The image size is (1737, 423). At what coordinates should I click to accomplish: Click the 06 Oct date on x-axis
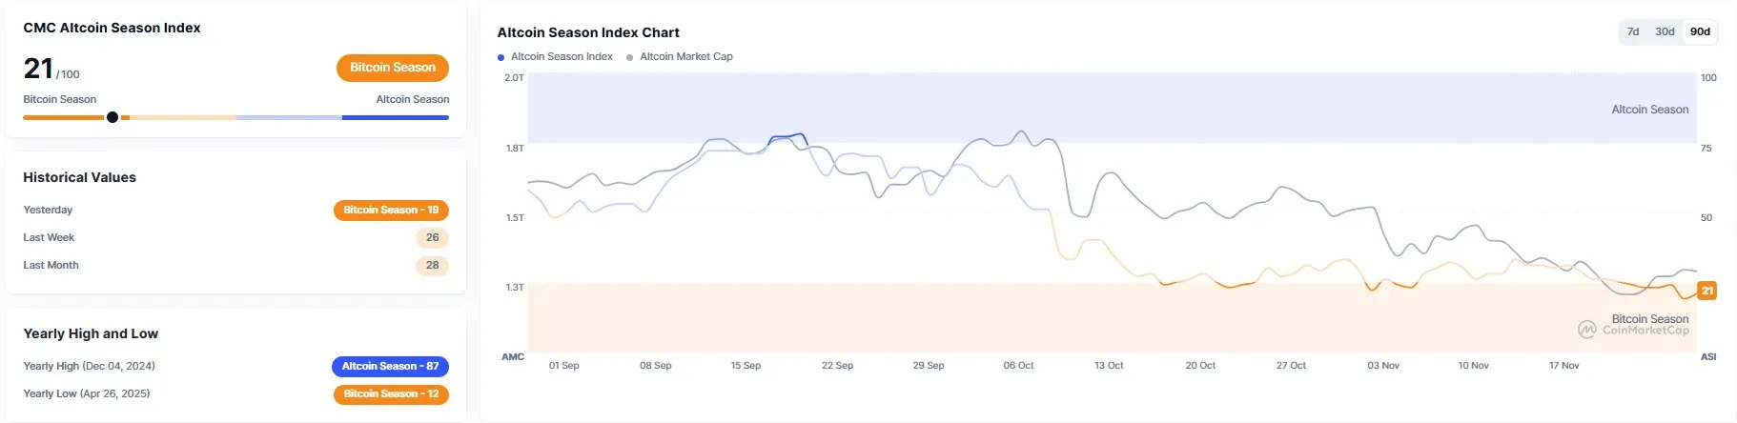tap(1018, 366)
